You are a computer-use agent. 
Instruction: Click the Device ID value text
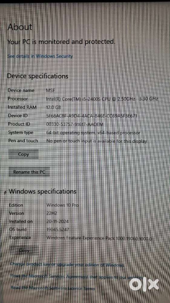[x=92, y=116]
